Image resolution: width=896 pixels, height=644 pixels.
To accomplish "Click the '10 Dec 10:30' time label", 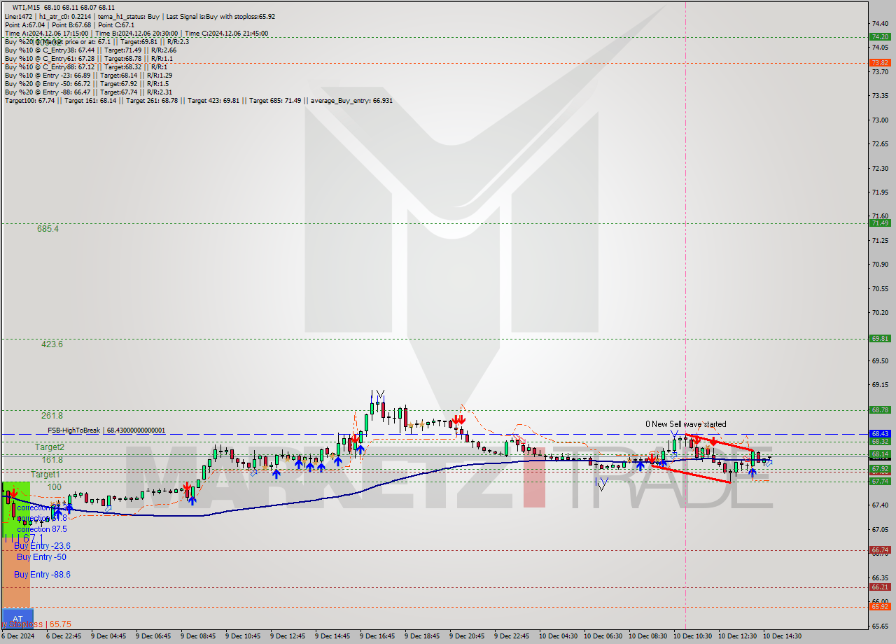I will (x=693, y=636).
